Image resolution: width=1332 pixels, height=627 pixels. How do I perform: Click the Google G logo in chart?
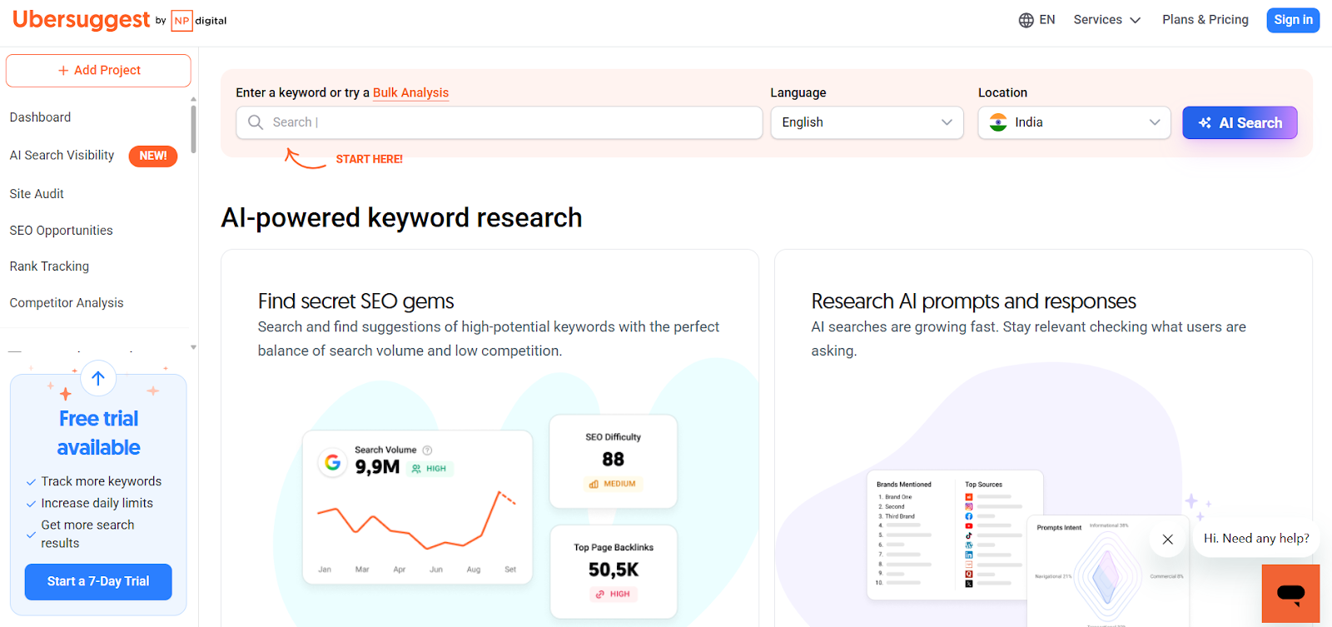click(x=333, y=462)
